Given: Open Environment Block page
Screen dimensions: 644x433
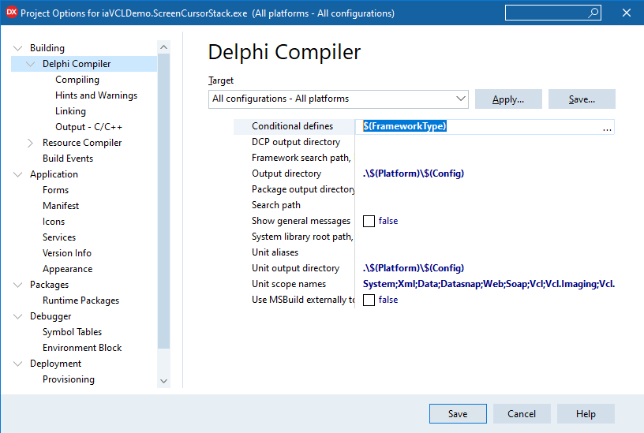Looking at the screenshot, I should pos(82,348).
